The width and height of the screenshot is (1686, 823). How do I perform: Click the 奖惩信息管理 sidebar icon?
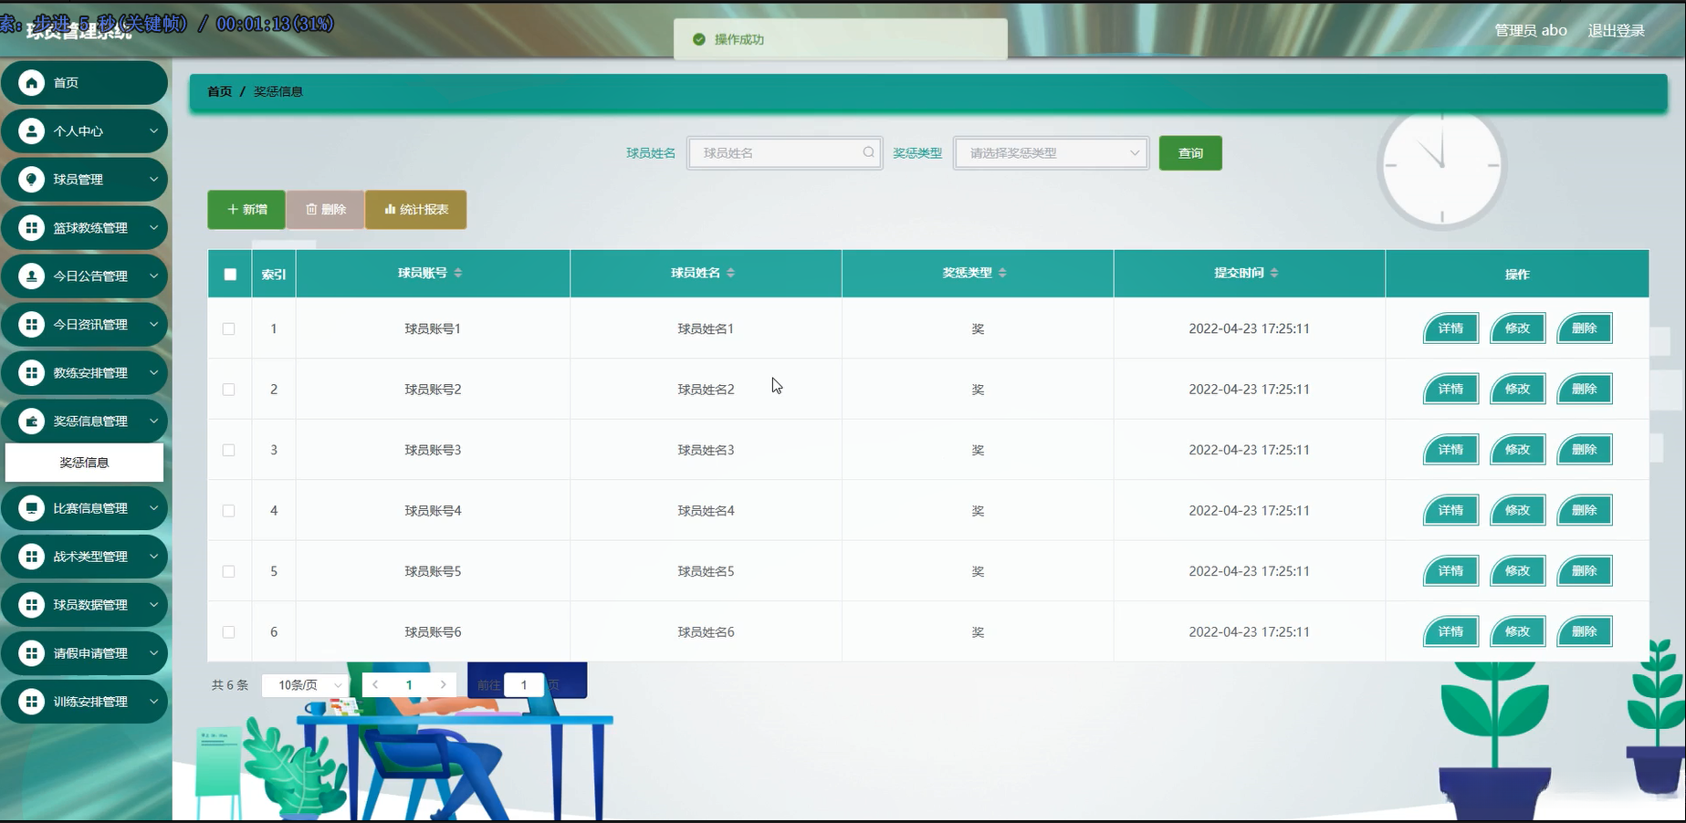pos(32,422)
